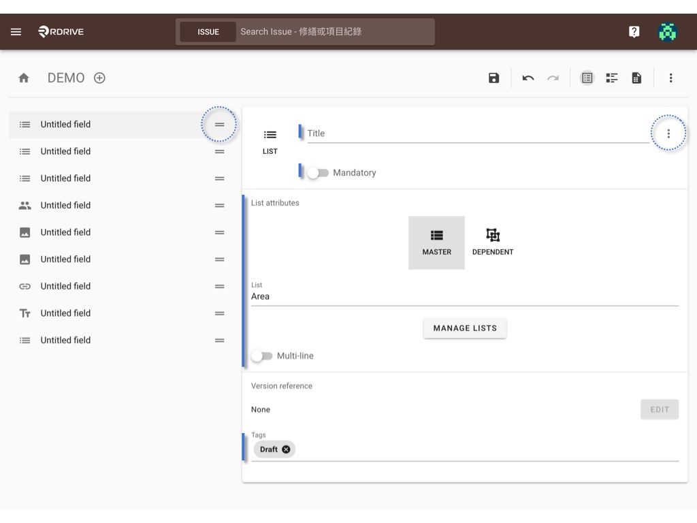Toggle the Mandatory switch

click(x=317, y=172)
